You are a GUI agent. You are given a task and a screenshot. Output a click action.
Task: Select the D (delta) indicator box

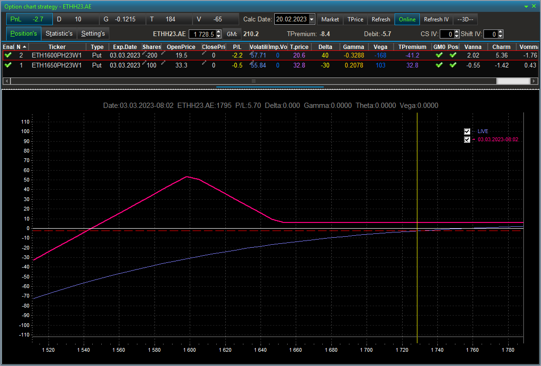pyautogui.click(x=76, y=19)
